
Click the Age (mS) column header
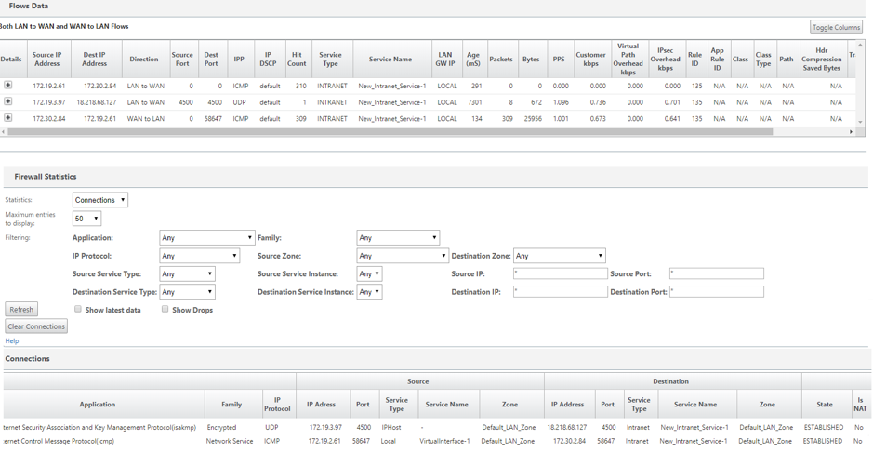click(473, 59)
